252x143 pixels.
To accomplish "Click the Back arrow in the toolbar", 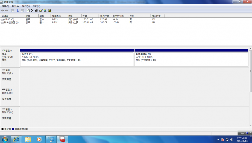I will pos(2,11).
